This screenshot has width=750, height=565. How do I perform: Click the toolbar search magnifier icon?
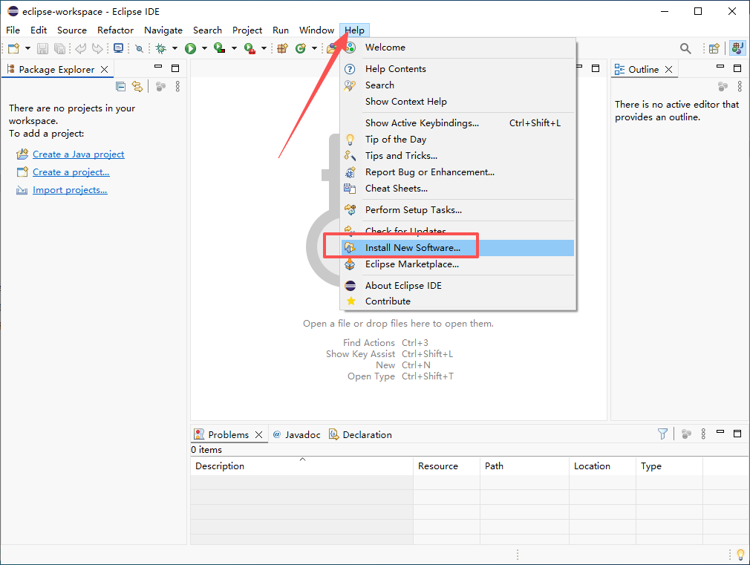click(x=685, y=48)
